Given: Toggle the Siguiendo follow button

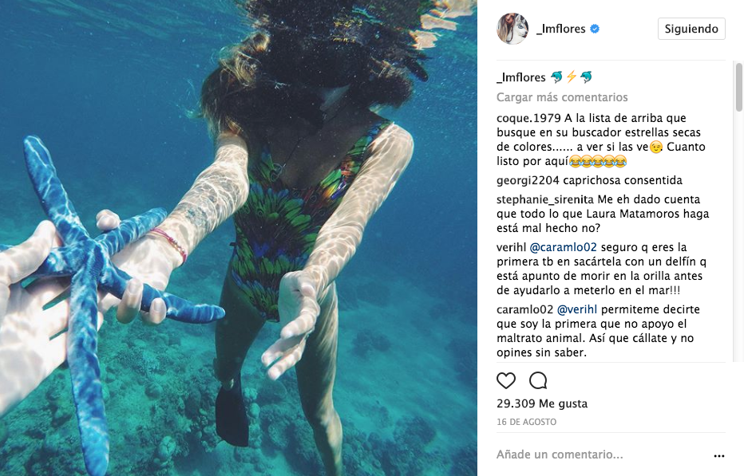Looking at the screenshot, I should tap(691, 29).
